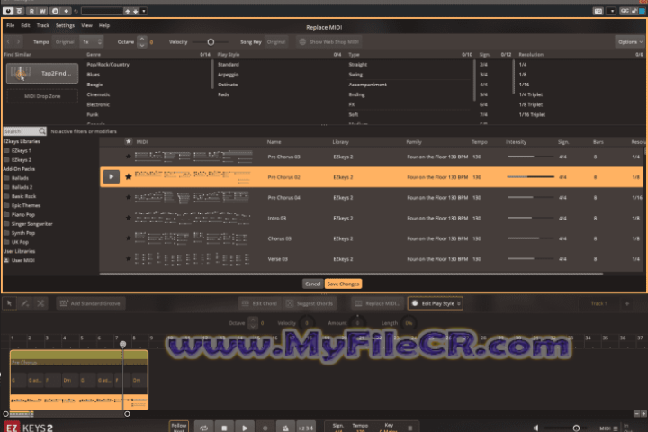Toggle favorite star for Verse 03
This screenshot has height=432, width=648.
[129, 259]
